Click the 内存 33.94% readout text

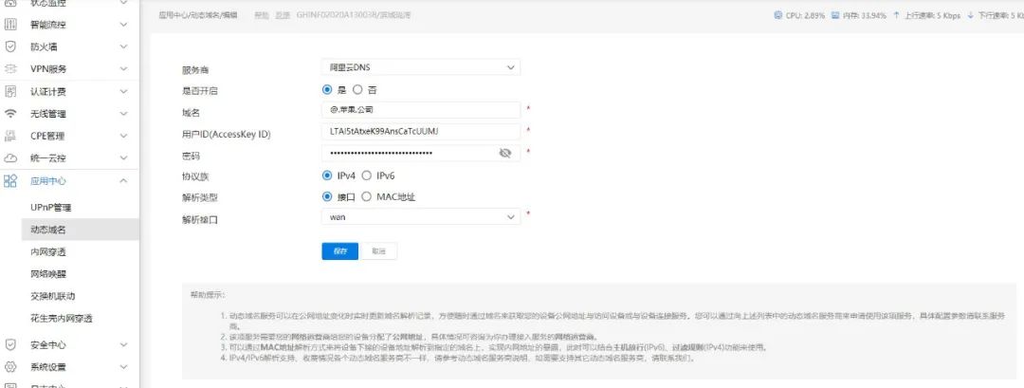(x=865, y=15)
